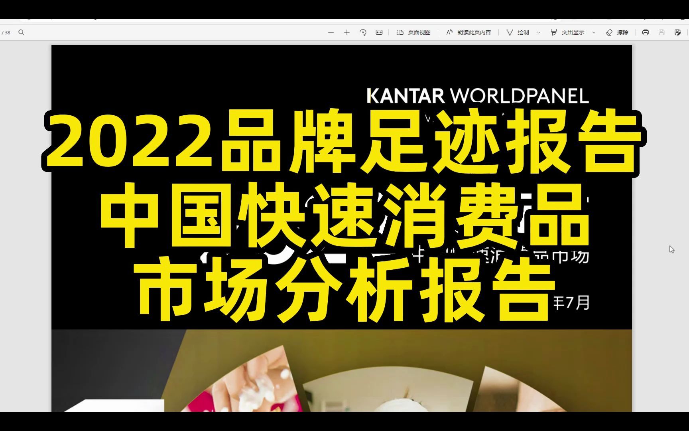Expand the 绘制 options dropdown arrow

click(539, 33)
